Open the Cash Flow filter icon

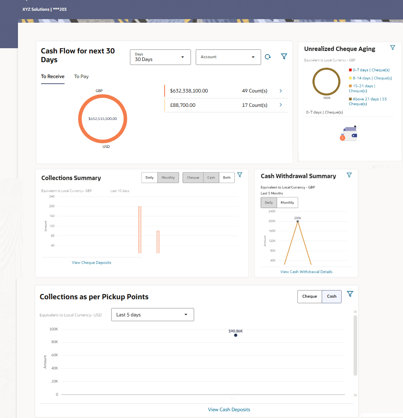pyautogui.click(x=284, y=57)
